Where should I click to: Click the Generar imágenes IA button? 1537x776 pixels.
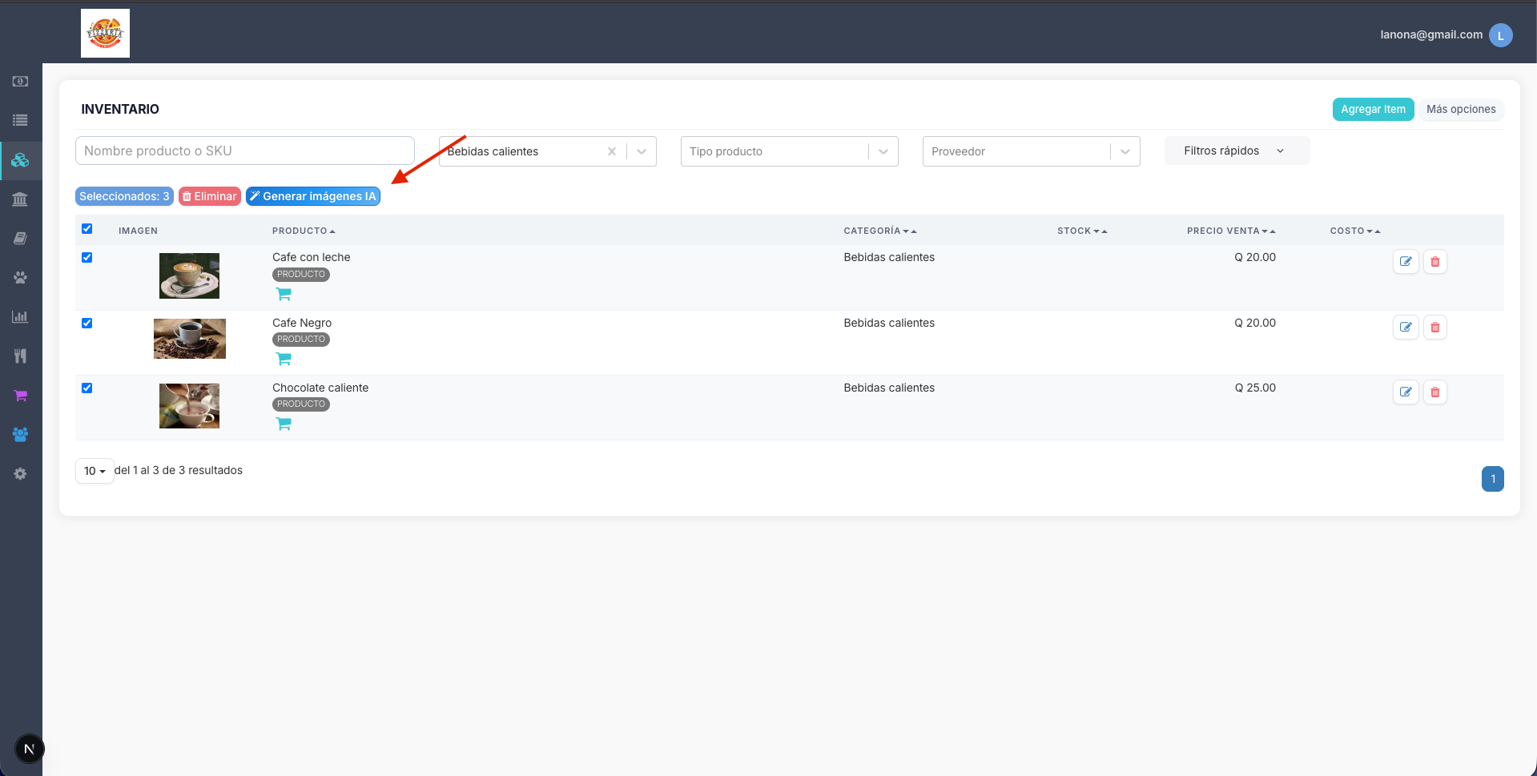tap(313, 196)
